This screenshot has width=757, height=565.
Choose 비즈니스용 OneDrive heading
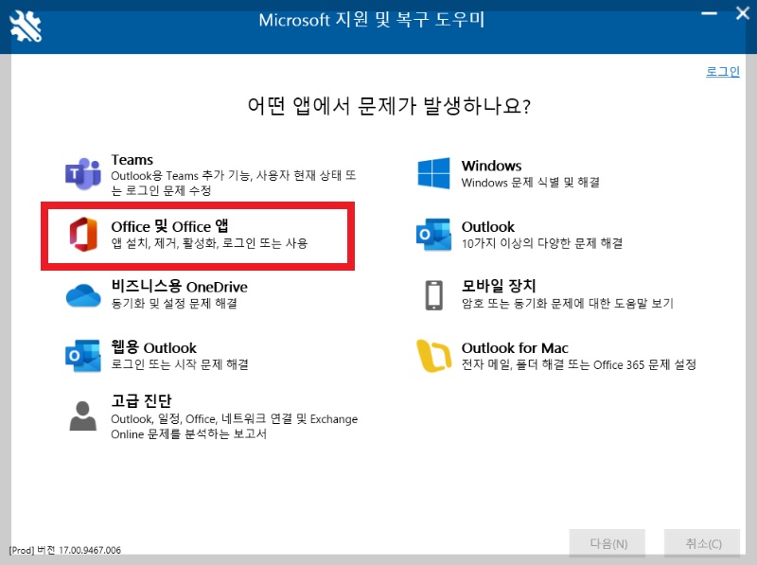(x=179, y=287)
